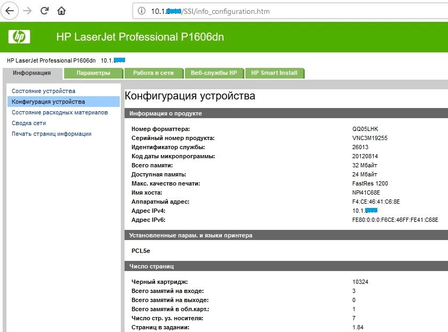Click the Всего замятий в обл.карт. label
The image size is (448, 332).
click(171, 309)
